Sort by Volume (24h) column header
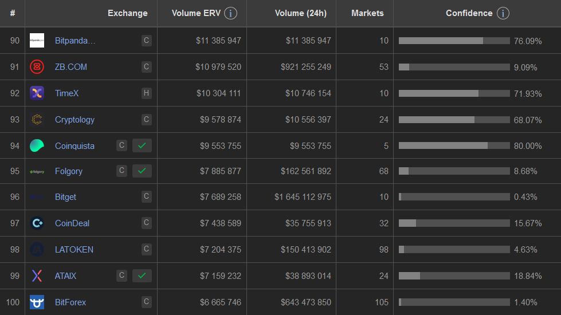Viewport: 561px width, 315px height. click(300, 13)
